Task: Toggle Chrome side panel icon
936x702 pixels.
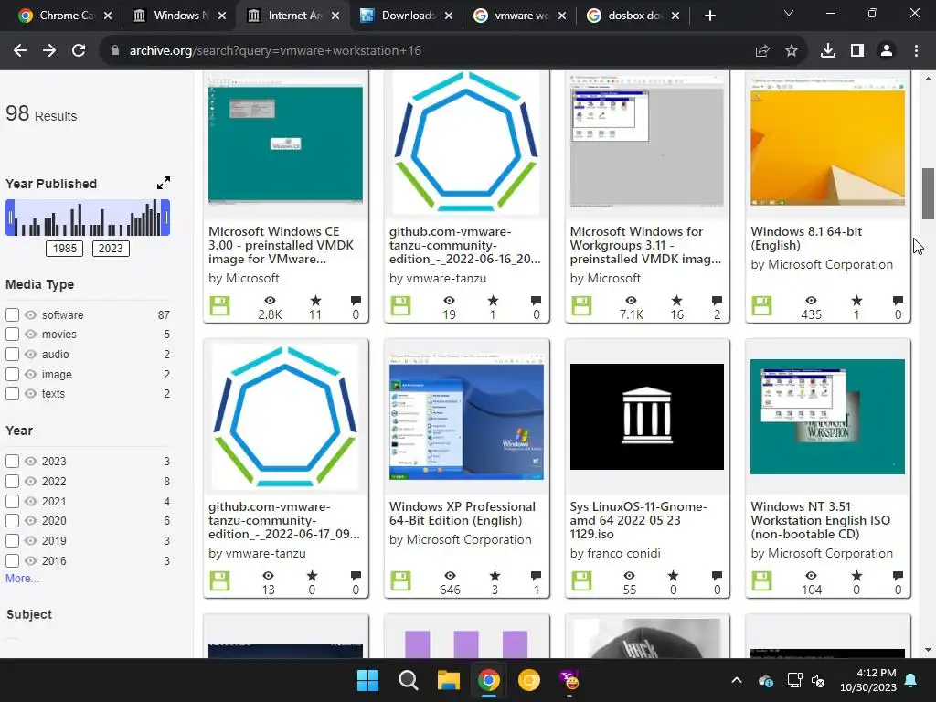Action: (857, 51)
